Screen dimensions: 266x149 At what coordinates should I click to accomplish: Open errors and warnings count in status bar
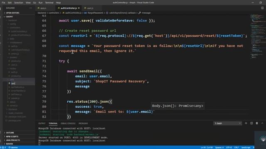tap(3, 147)
